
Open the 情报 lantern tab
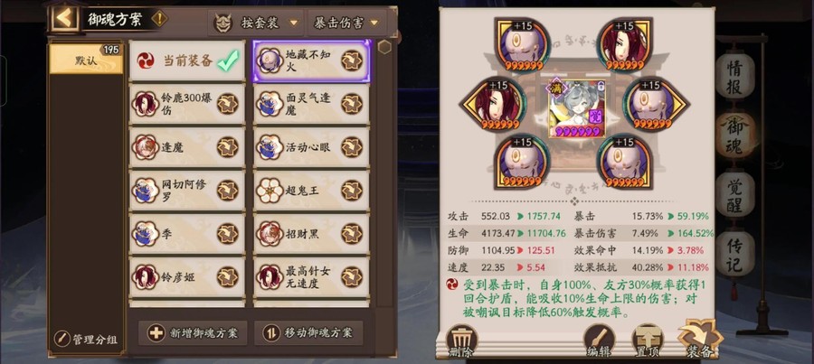tap(734, 78)
